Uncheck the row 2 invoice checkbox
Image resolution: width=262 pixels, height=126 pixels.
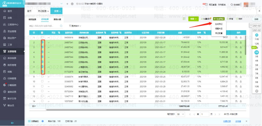tap(42, 42)
